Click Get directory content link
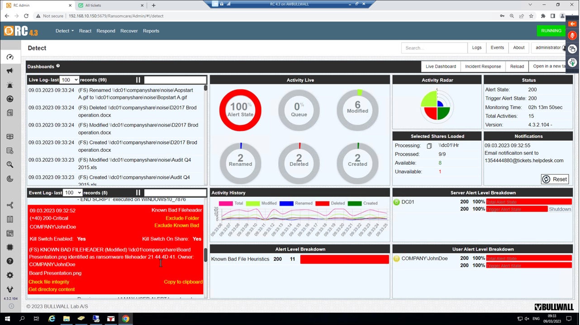Image resolution: width=580 pixels, height=325 pixels. tap(52, 289)
